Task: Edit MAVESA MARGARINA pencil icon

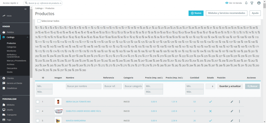Action: pyautogui.click(x=232, y=121)
